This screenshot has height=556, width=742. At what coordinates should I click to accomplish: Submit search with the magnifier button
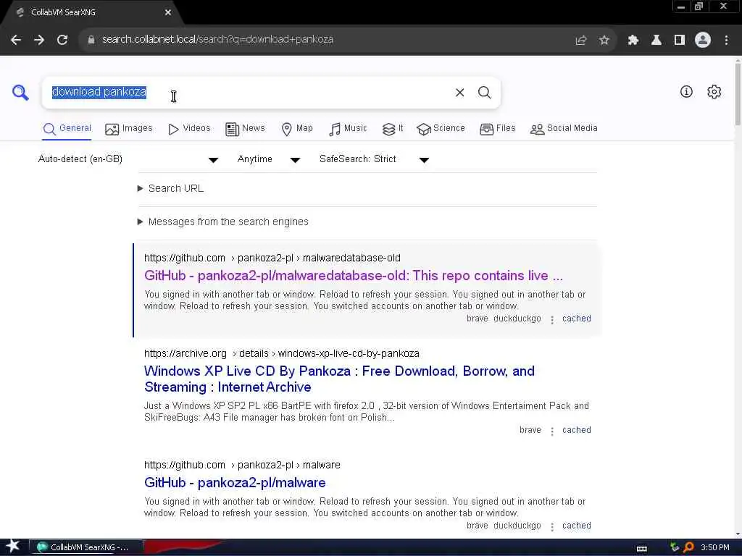tap(484, 93)
